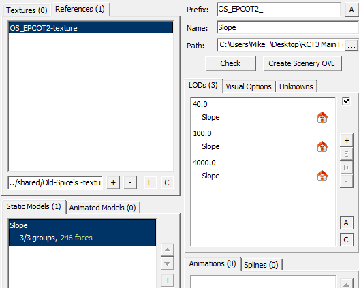Click the up arrow beside the Static Models list

(168, 250)
